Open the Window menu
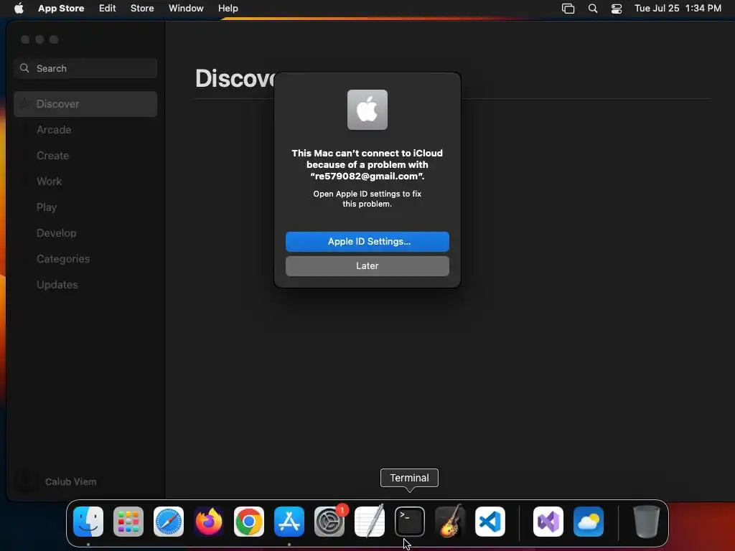 click(x=186, y=8)
